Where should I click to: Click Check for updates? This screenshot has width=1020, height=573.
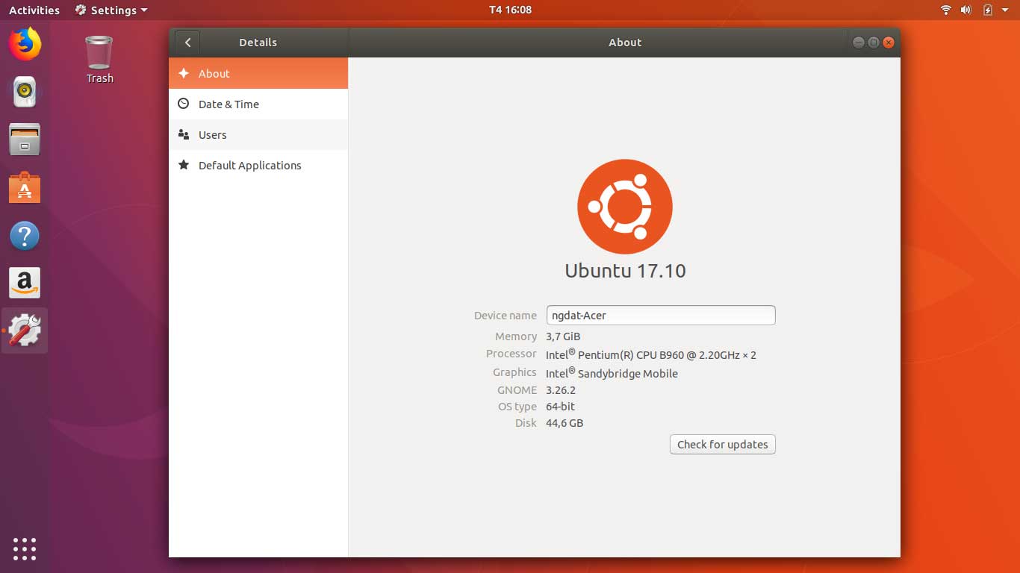pyautogui.click(x=722, y=444)
